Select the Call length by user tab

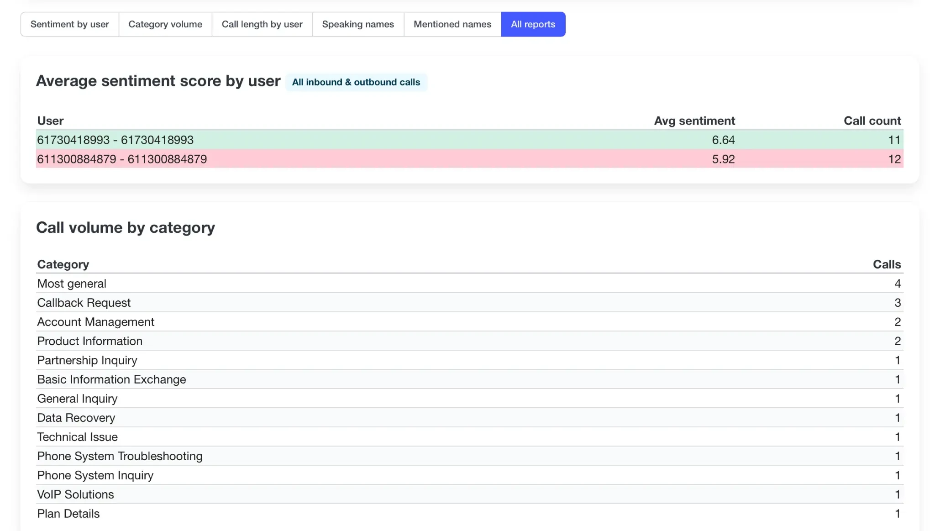click(x=262, y=24)
